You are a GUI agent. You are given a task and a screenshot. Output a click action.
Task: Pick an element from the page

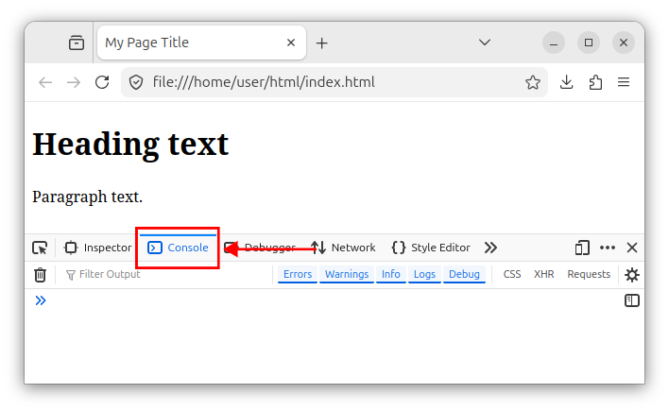40,248
